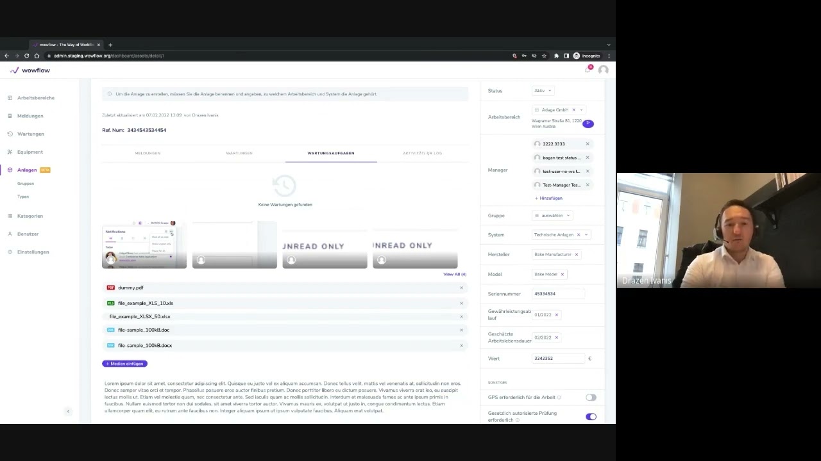Clear the 01/2022 warranty date
The width and height of the screenshot is (821, 461).
(556, 315)
